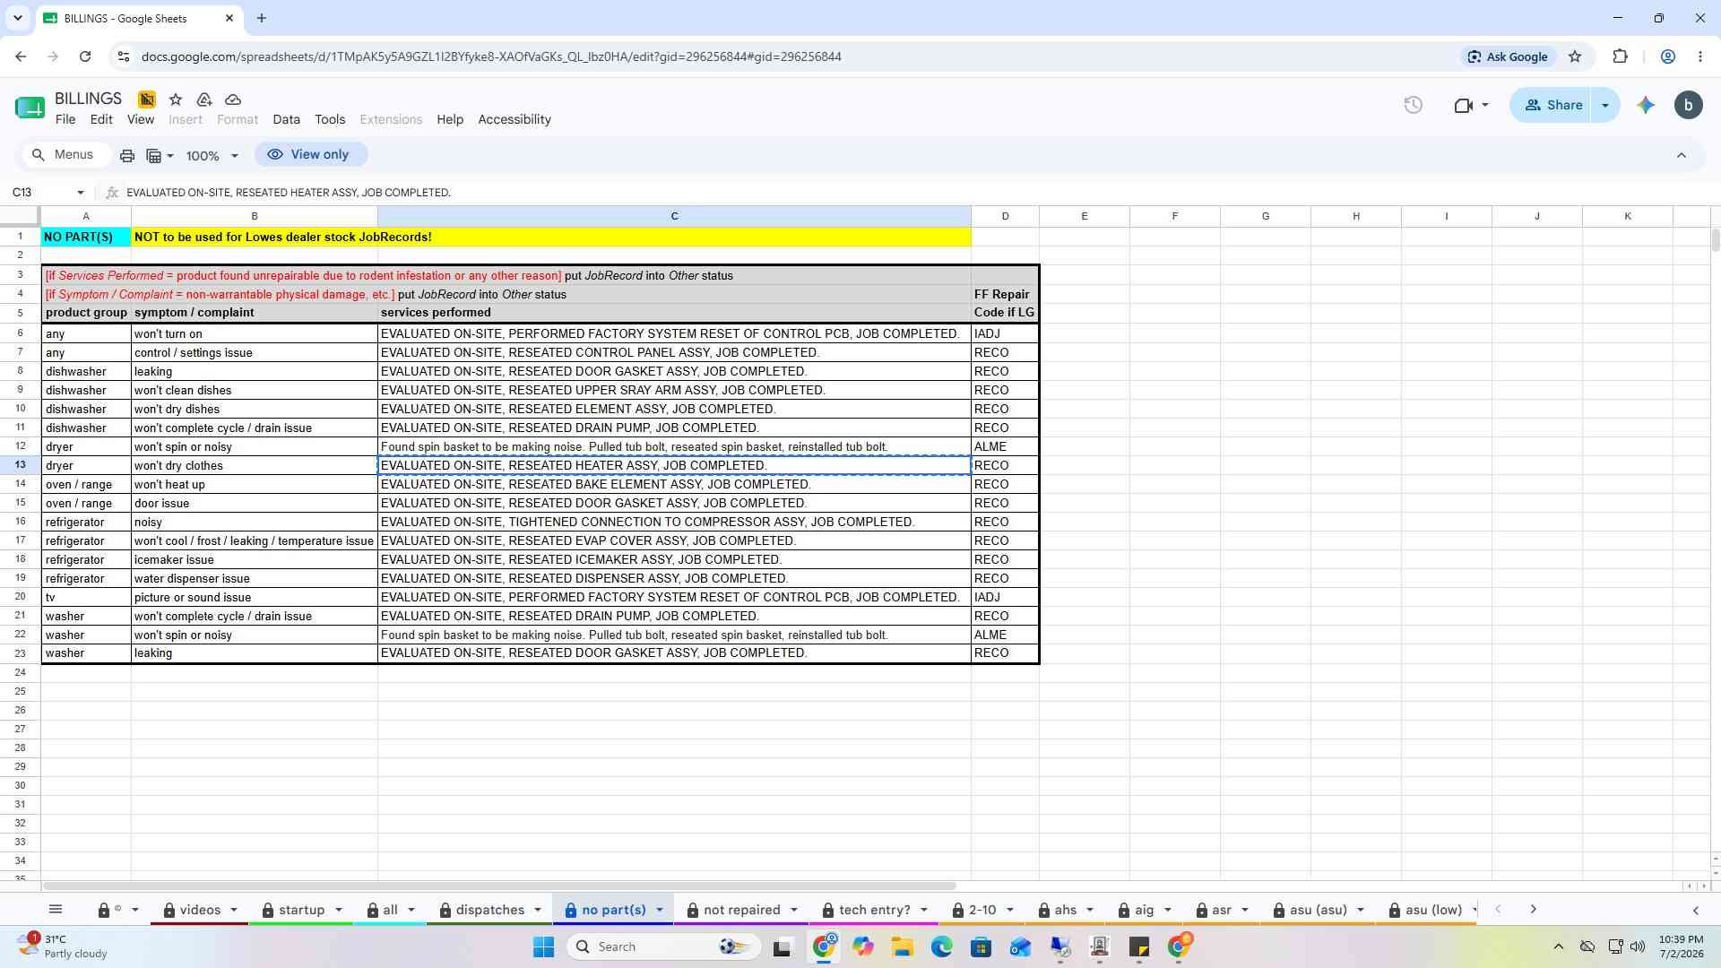Image resolution: width=1721 pixels, height=968 pixels.
Task: Click the Share button
Action: click(x=1552, y=105)
